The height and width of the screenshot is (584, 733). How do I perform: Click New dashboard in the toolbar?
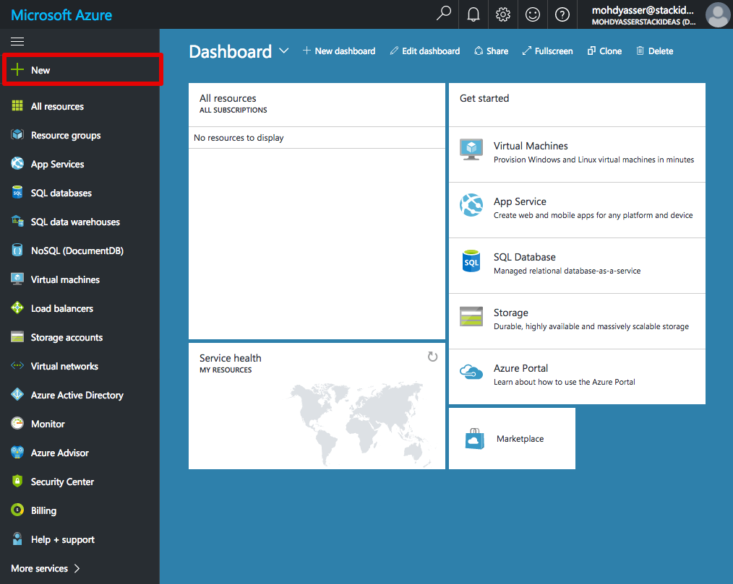(339, 51)
